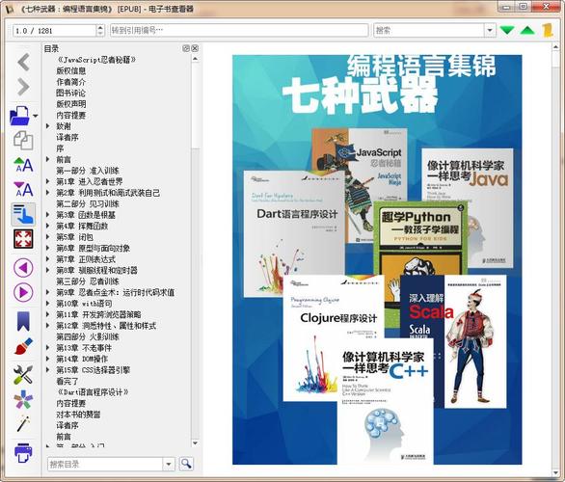This screenshot has height=482, width=565.
Task: Open 看完了 entry
Action: click(x=67, y=381)
